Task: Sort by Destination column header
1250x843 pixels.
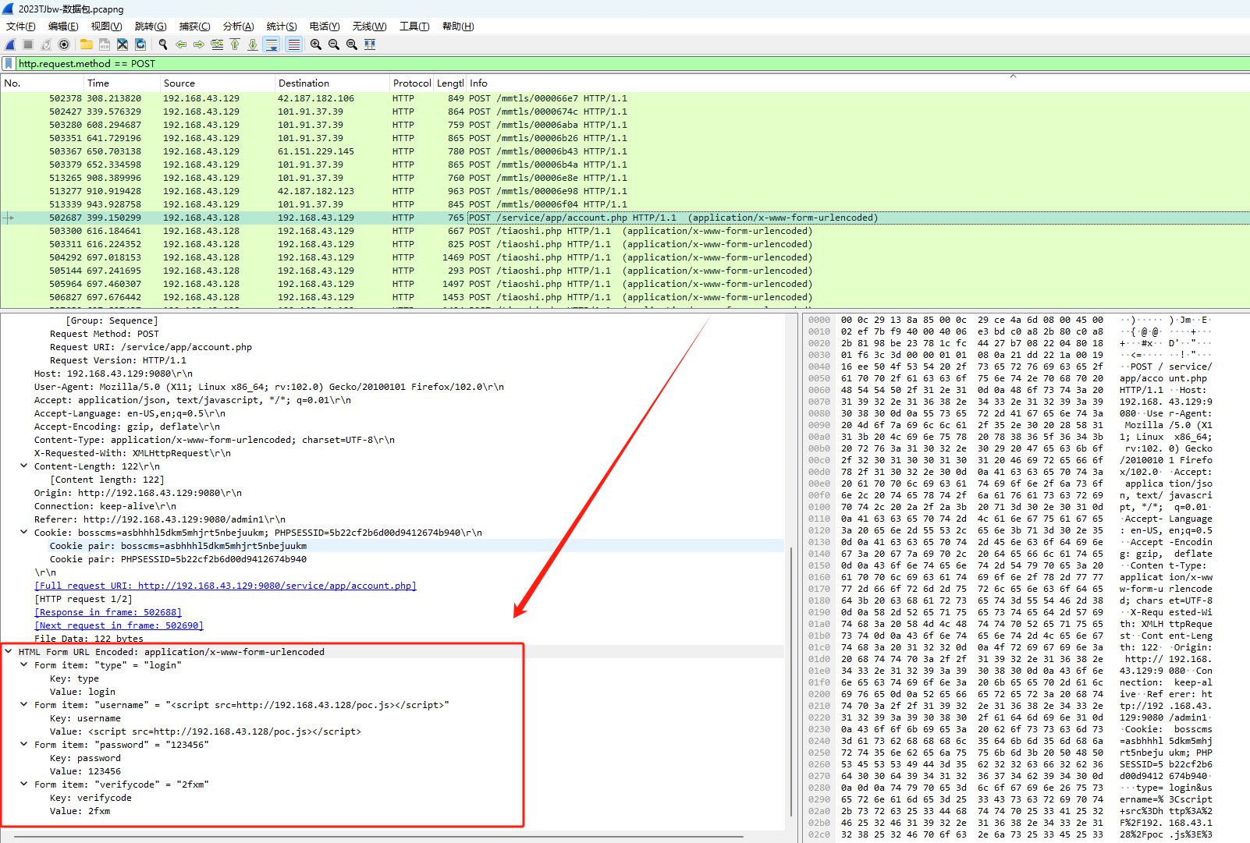Action: tap(332, 83)
